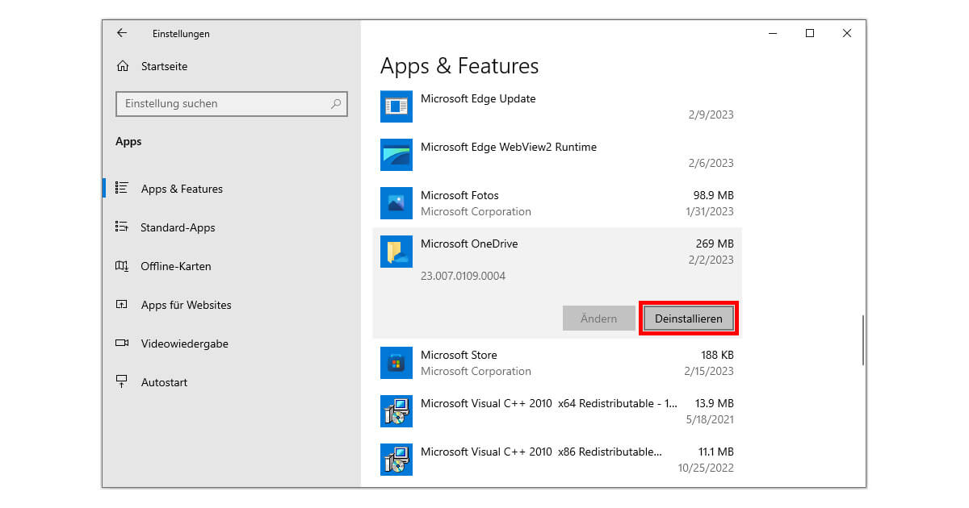
Task: Click the back arrow at top left
Action: [121, 33]
